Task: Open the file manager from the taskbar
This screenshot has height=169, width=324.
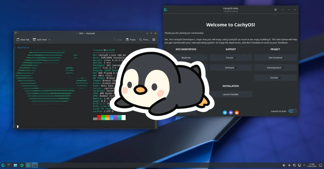Action: tap(15, 165)
